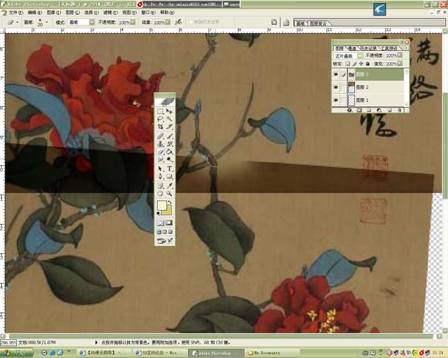
Task: Open the layer 填充 slider arrow
Action: [400, 64]
